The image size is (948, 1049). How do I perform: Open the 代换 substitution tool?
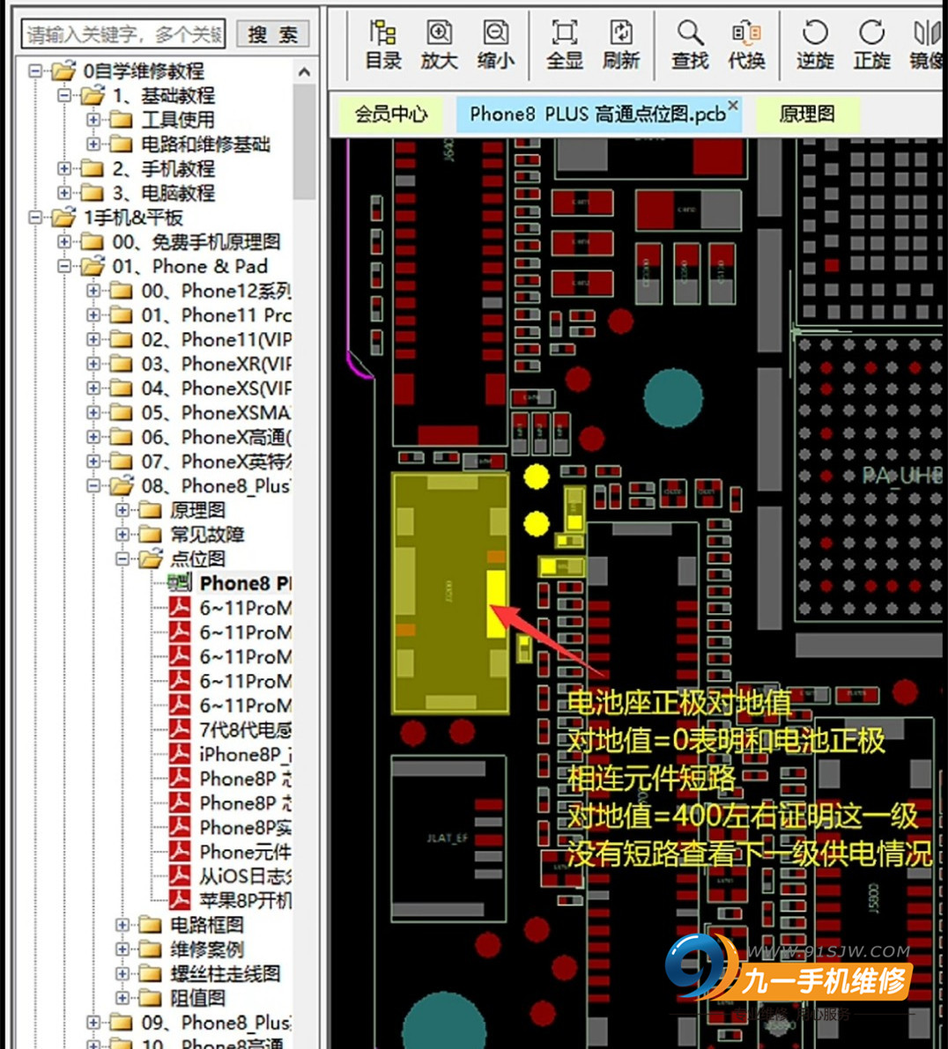746,44
